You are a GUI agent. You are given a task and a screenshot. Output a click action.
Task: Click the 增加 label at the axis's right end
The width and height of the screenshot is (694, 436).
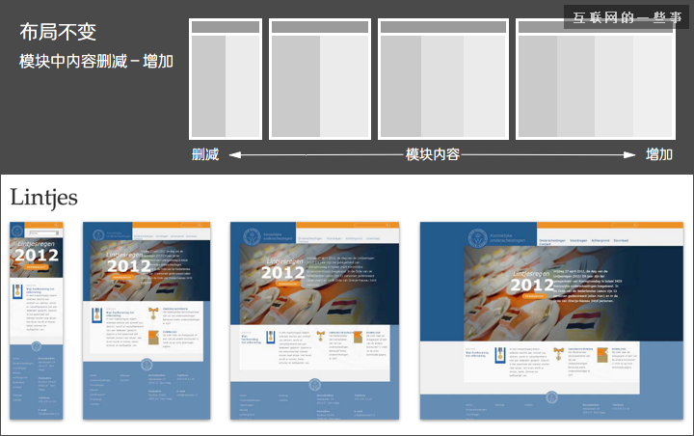tap(659, 154)
